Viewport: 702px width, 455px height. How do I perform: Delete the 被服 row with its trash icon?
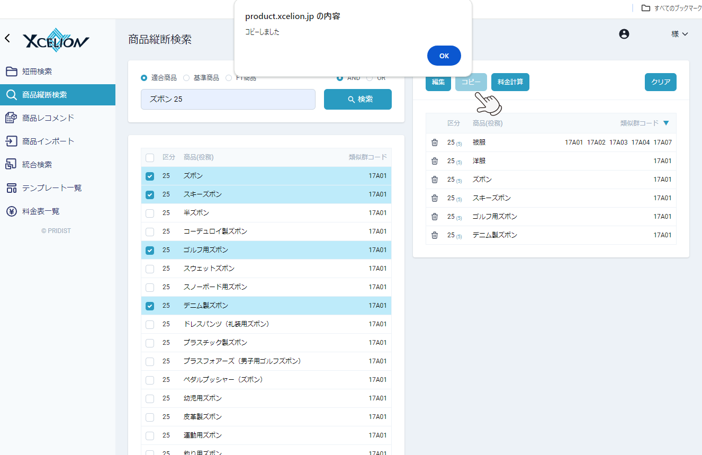(435, 142)
